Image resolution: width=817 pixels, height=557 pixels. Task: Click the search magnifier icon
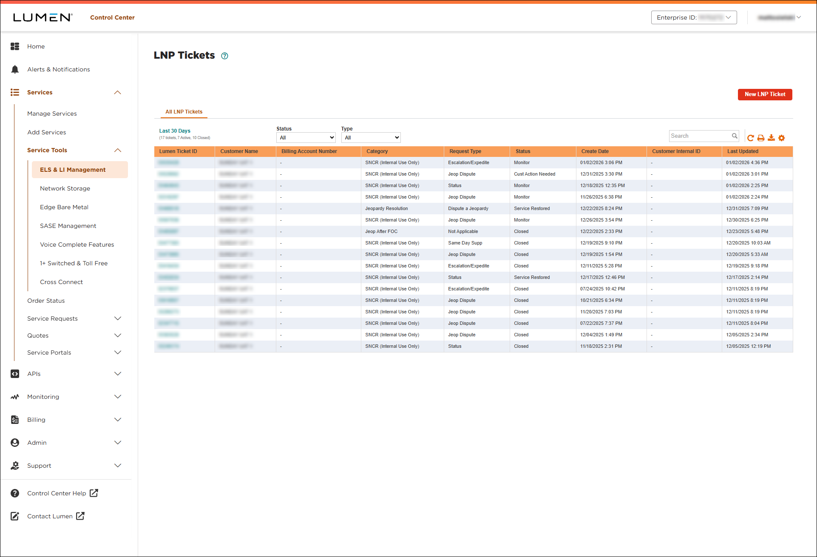pos(735,136)
